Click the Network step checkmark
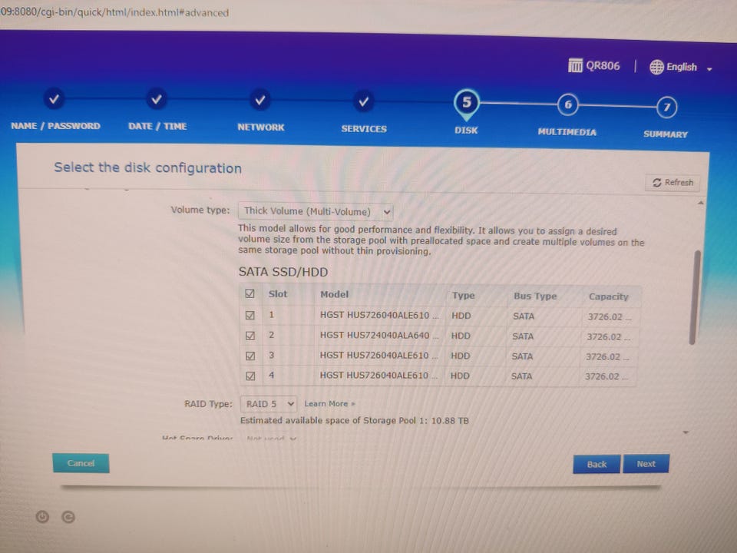Viewport: 737px width, 553px height. [x=260, y=100]
